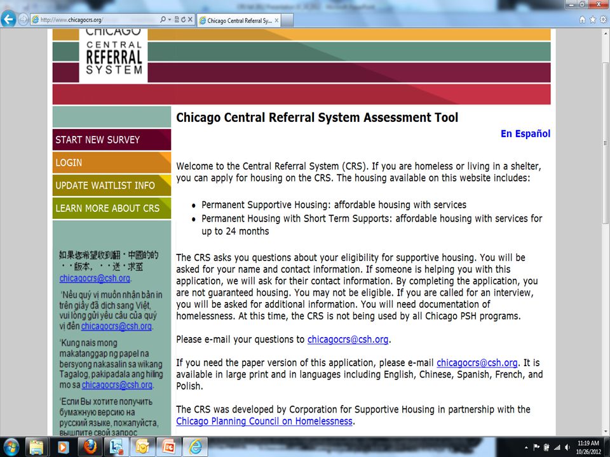Click the browser forward arrow button

[x=24, y=20]
